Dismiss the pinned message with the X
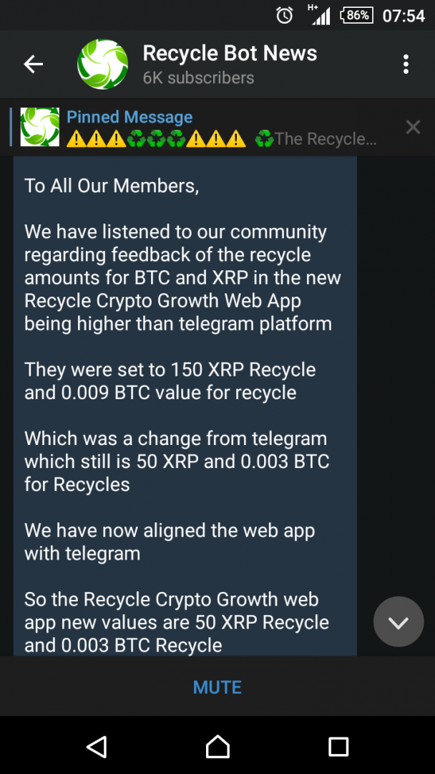This screenshot has height=774, width=435. pos(413,127)
